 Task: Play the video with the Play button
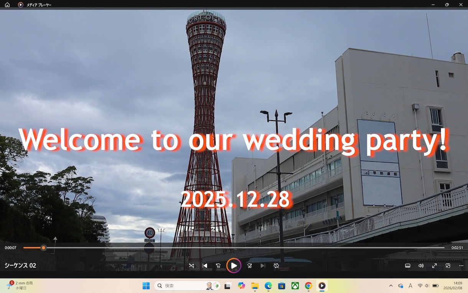point(234,266)
